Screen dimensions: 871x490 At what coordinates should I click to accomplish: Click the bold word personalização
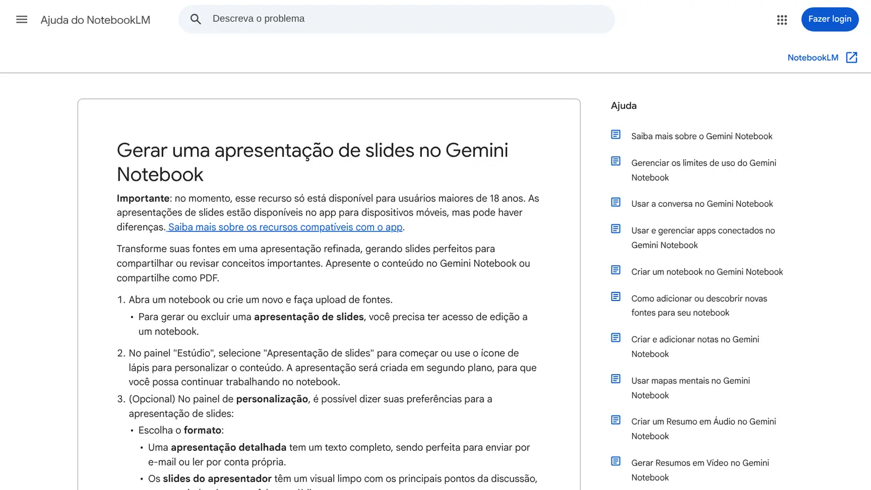point(272,399)
